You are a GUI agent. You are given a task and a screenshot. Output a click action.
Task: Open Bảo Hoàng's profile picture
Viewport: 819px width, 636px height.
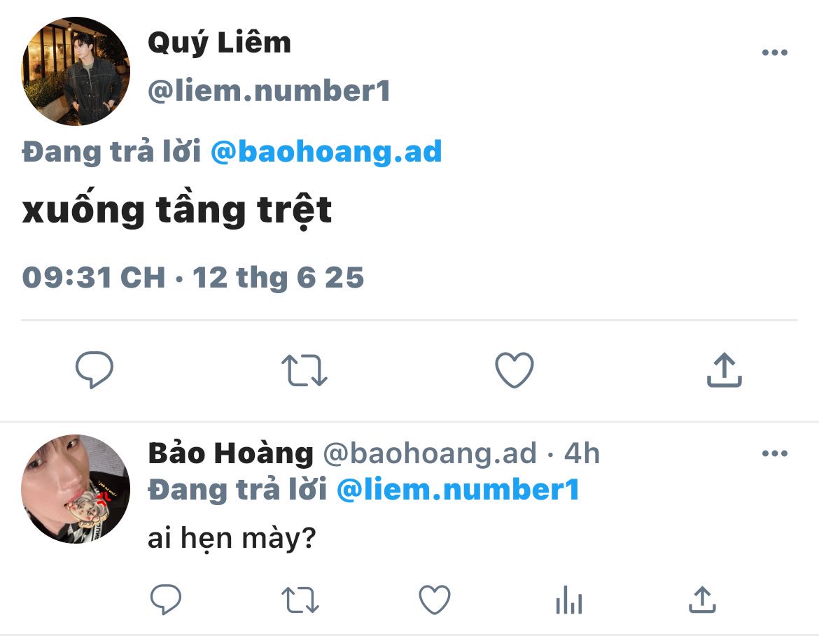tap(76, 489)
